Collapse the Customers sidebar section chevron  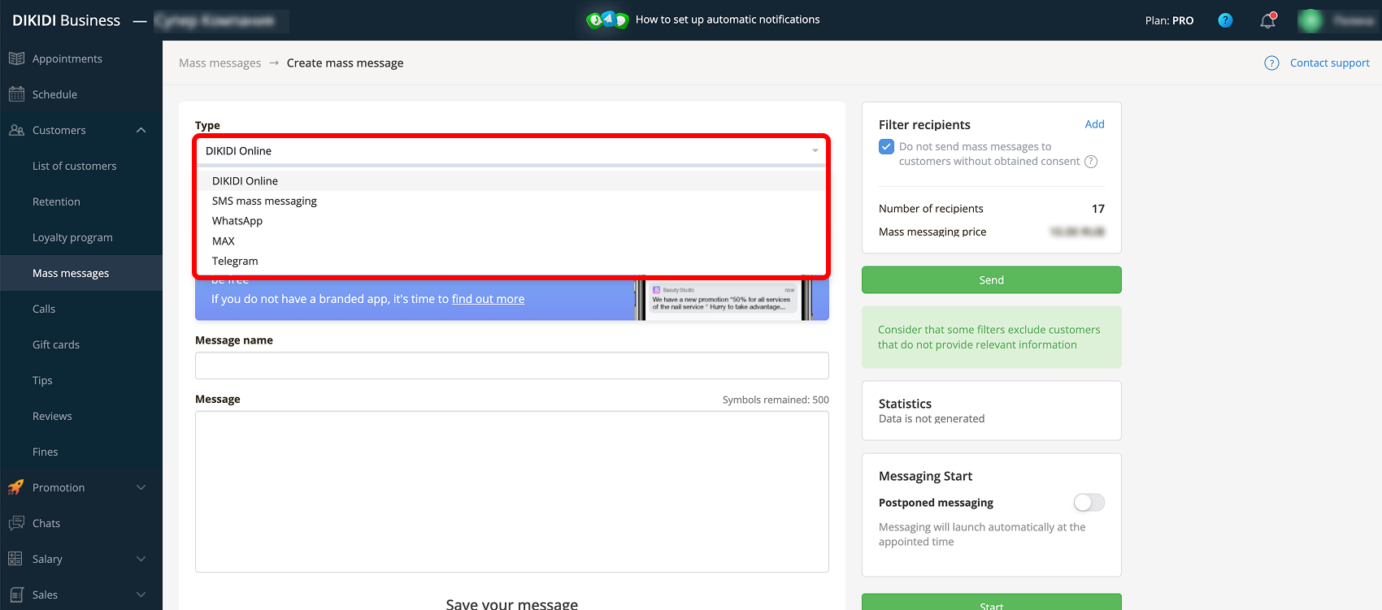tap(141, 130)
